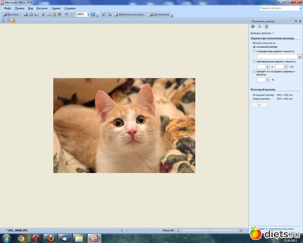Click the Delete X icon in toolbar
Screen dimensions: 303x243
60,14
